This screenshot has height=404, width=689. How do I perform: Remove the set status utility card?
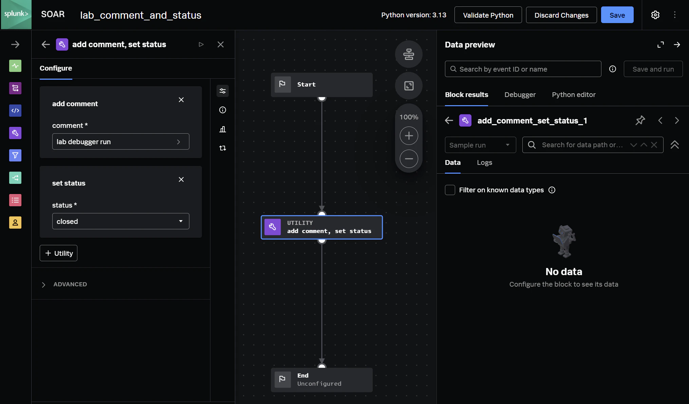pyautogui.click(x=181, y=179)
